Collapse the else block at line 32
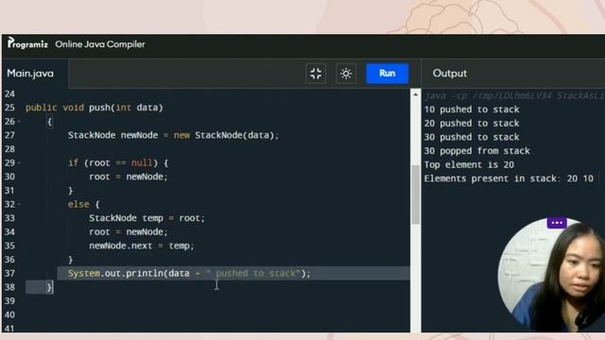 pyautogui.click(x=19, y=204)
